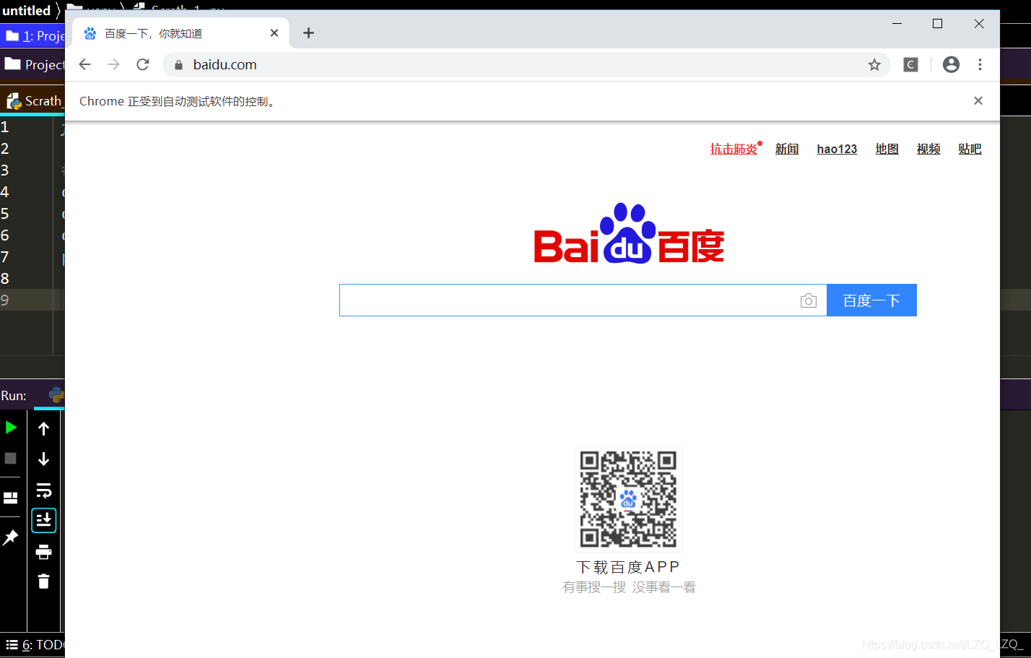Open Chrome's three-dot menu

click(x=980, y=64)
